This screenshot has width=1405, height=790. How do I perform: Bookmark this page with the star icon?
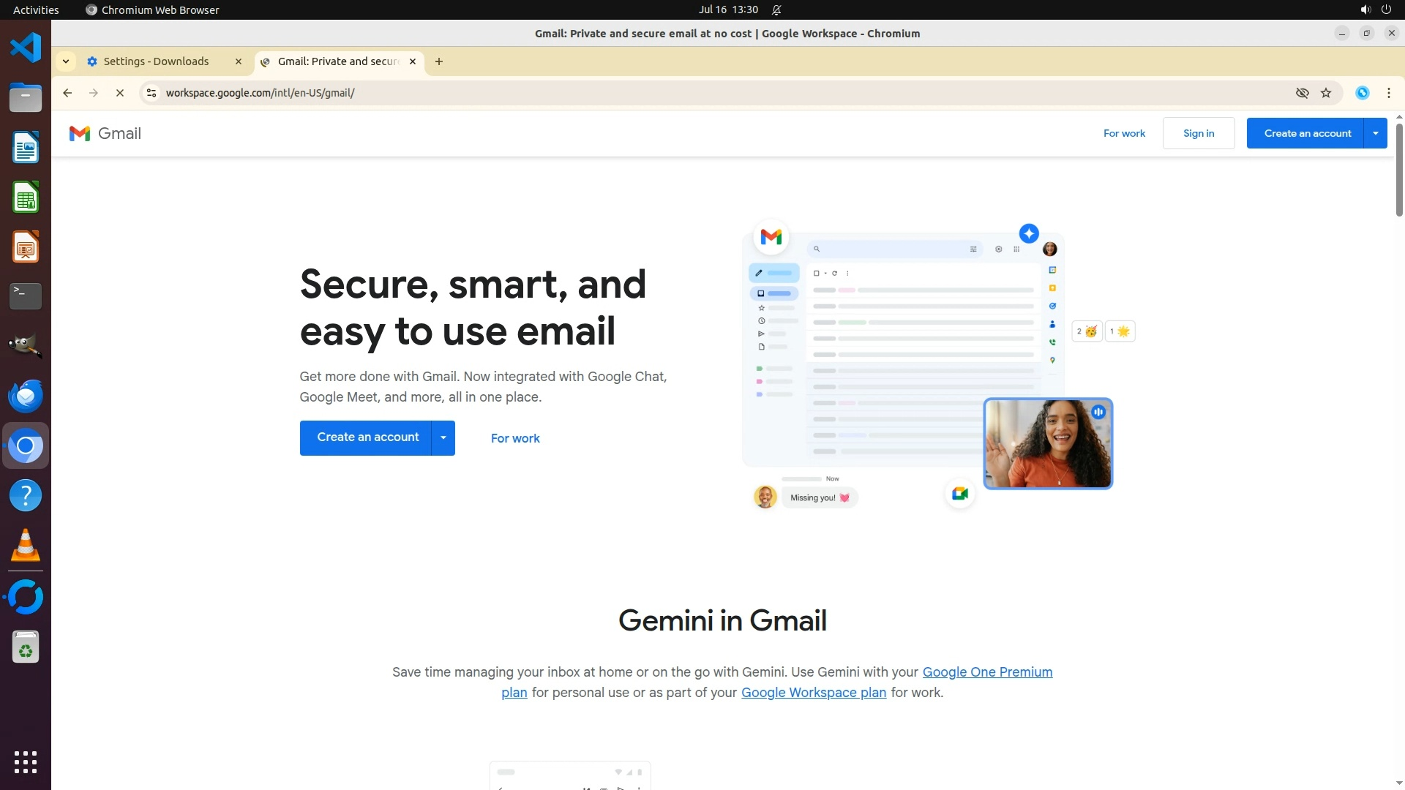1326,93
